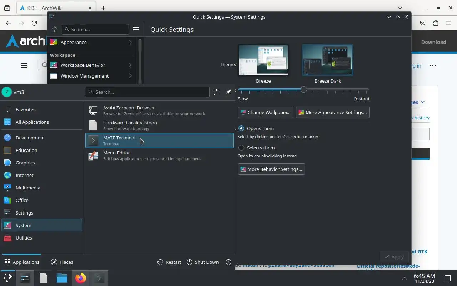Click System Settings taskbar icon

pos(25,278)
